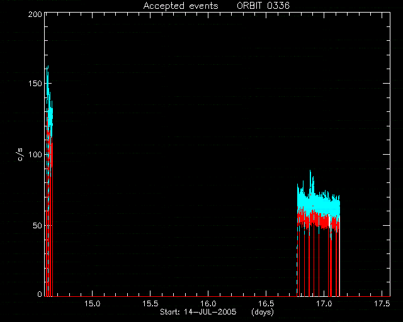The height and width of the screenshot is (322, 403).
Task: Click the 'ORBIT 0336' title text
Action: tap(263, 6)
